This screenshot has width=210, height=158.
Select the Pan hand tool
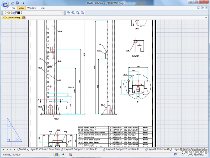[x=68, y=13]
